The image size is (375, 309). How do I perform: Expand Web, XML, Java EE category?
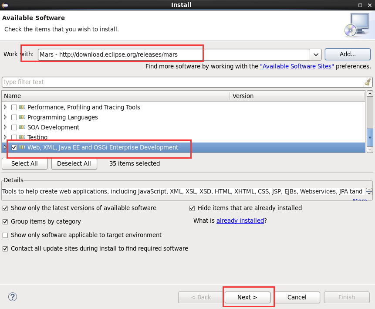(x=5, y=147)
